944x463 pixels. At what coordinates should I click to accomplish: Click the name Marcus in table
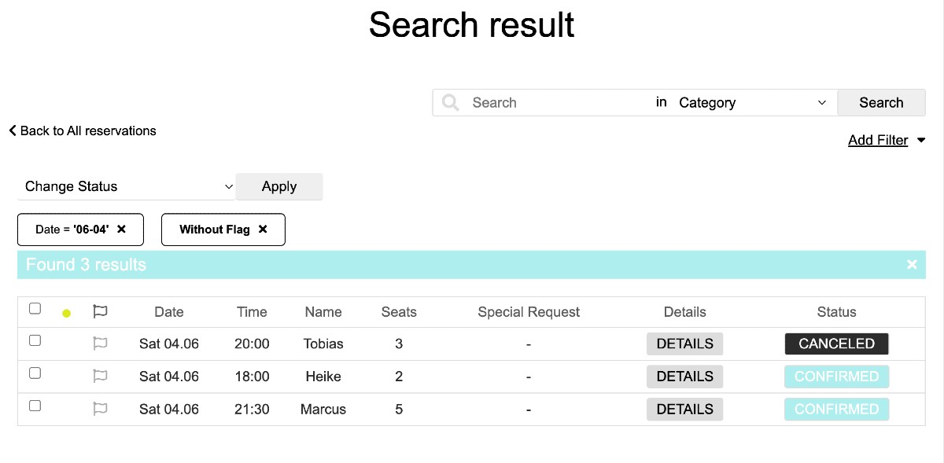point(323,409)
